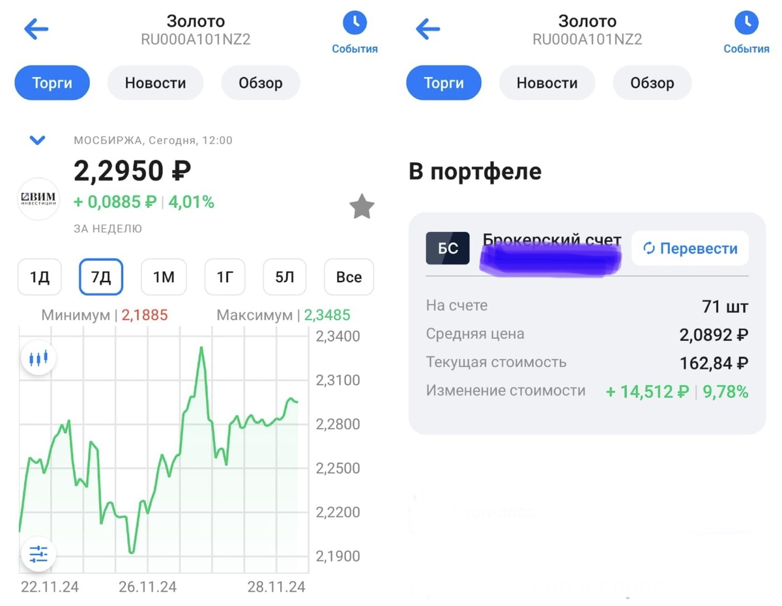Open the chart indicator settings icon
This screenshot has width=782, height=606.
[38, 554]
